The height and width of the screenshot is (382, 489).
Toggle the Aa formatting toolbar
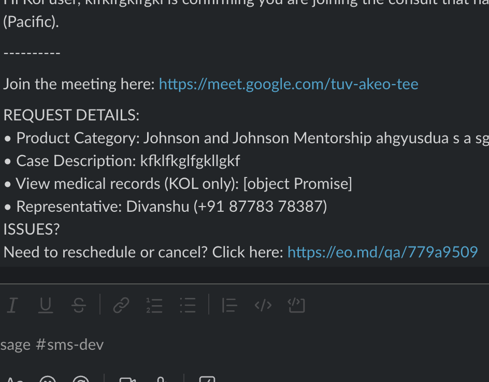(15, 379)
